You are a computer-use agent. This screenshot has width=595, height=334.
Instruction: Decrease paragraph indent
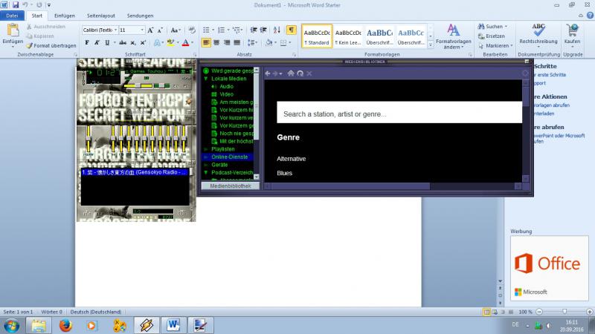tap(254, 30)
